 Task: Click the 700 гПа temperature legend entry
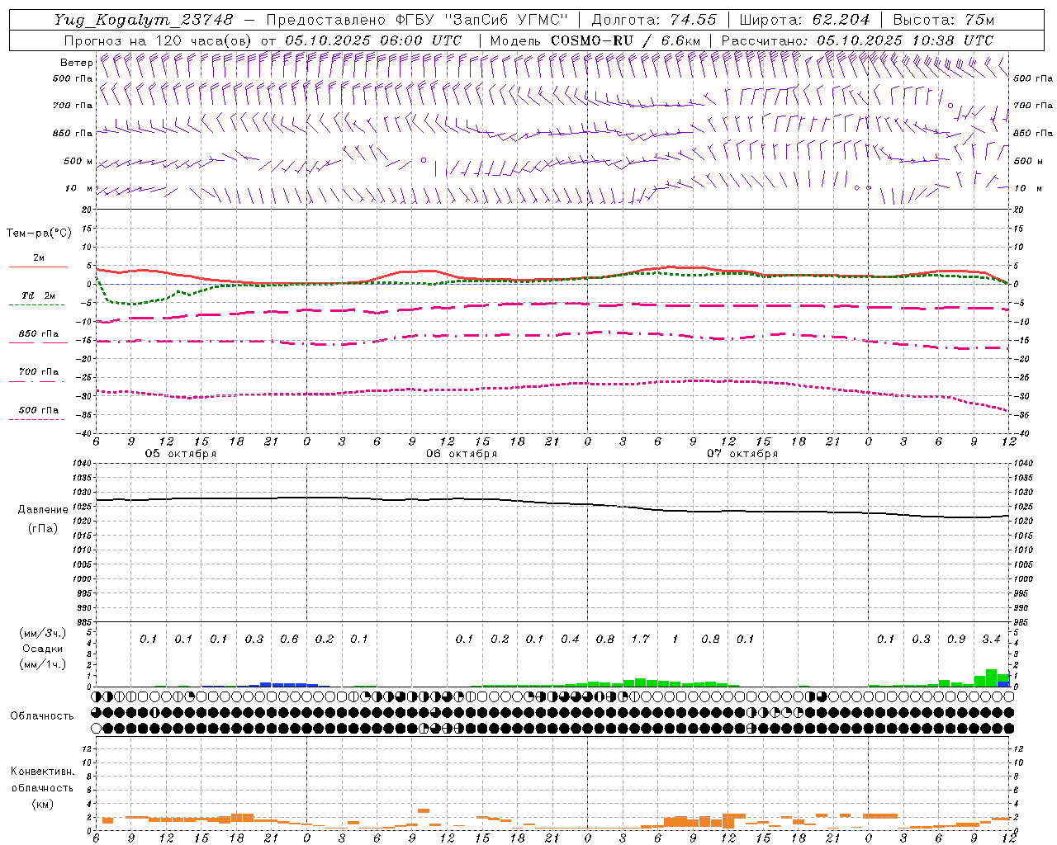[39, 372]
